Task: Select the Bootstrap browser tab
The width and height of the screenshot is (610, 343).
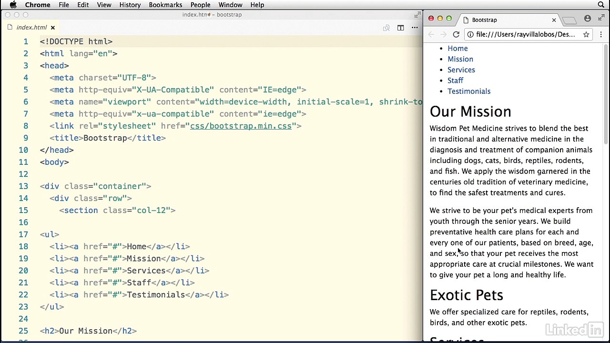Action: pos(508,20)
